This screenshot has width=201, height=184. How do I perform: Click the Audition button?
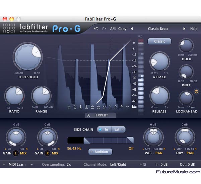(x=100, y=152)
